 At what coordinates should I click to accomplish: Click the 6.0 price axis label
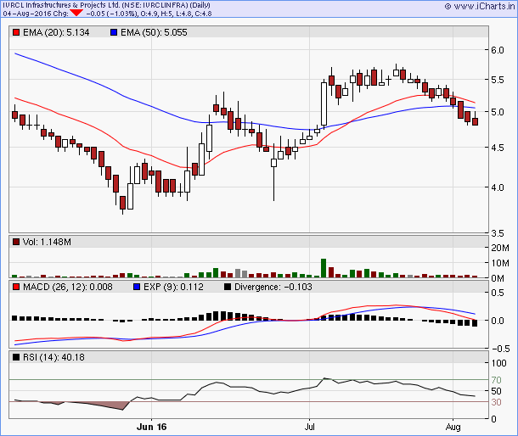[497, 50]
